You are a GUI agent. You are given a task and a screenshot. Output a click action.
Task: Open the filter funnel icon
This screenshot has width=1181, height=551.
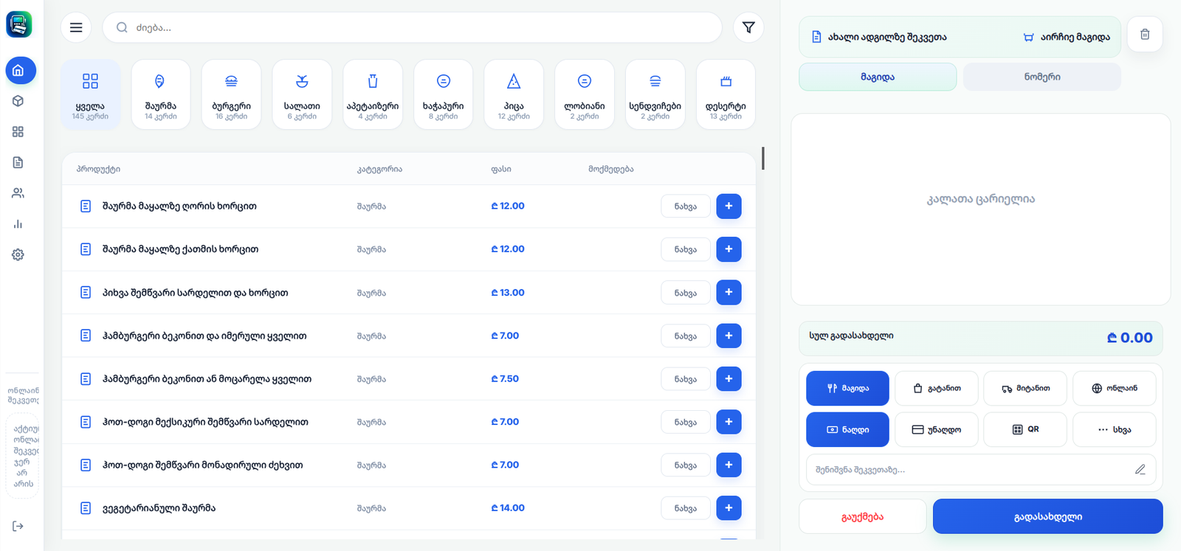point(748,27)
